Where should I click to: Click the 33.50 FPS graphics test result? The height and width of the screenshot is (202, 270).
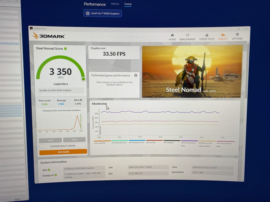coord(114,54)
